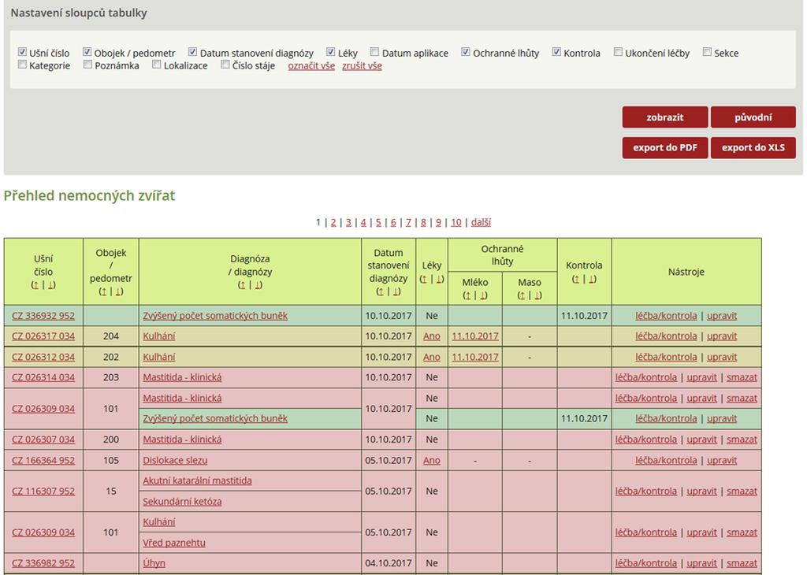This screenshot has height=575, width=807.
Task: Sort Kontrola column descending arrow
Action: pyautogui.click(x=591, y=280)
